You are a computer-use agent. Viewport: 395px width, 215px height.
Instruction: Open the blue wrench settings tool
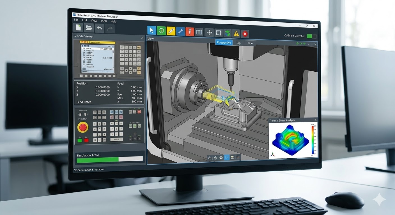(180, 32)
